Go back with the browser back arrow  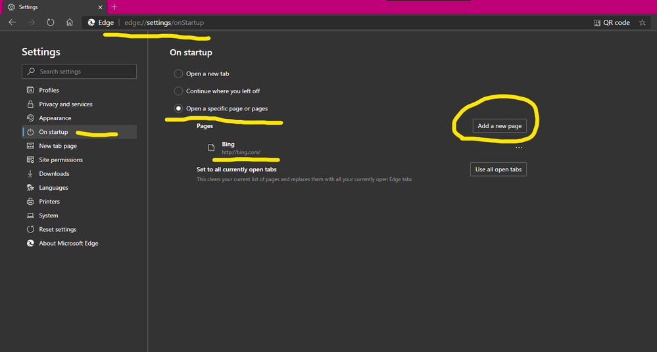pos(12,22)
